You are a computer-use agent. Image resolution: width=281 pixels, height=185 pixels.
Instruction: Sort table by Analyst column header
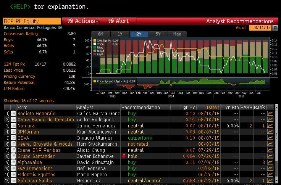coord(99,108)
